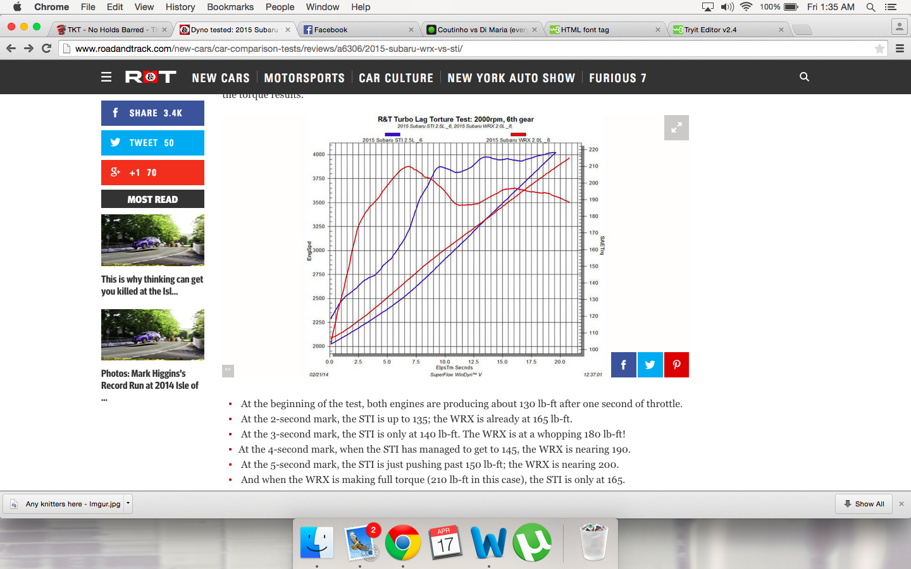
Task: Reload the current page
Action: [x=46, y=49]
